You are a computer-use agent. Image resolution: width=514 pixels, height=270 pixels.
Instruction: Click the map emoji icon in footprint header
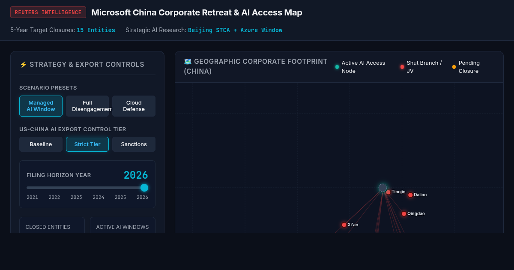[x=188, y=62]
